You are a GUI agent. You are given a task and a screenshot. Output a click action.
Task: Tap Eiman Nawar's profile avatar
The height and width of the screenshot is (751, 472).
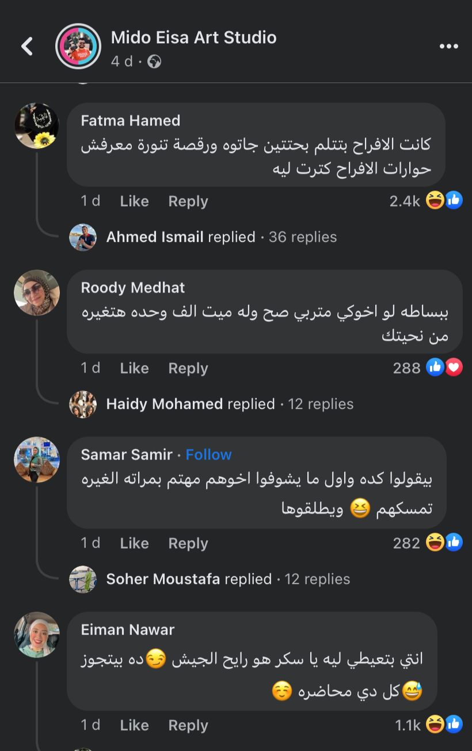click(x=37, y=635)
